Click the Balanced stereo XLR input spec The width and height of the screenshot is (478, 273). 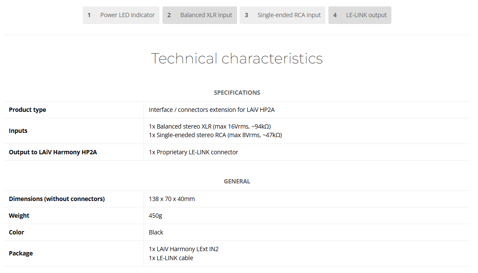tap(210, 126)
